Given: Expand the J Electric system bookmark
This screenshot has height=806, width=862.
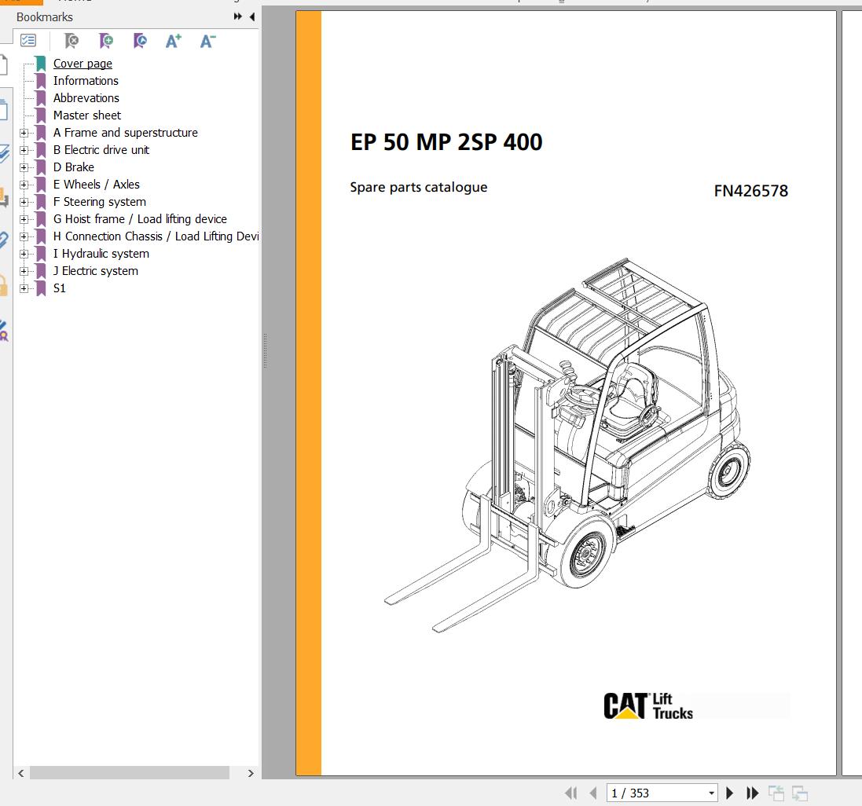Looking at the screenshot, I should pos(24,271).
